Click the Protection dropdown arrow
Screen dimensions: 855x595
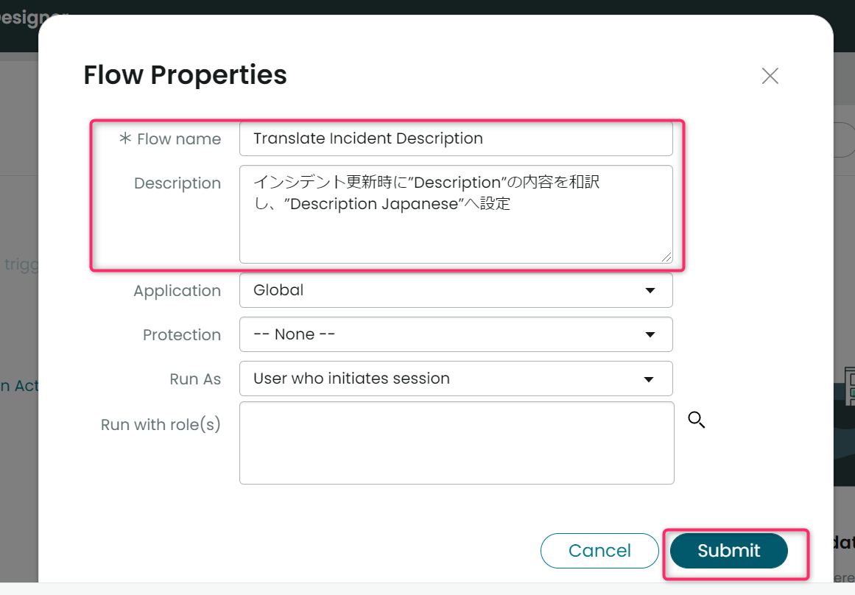650,334
